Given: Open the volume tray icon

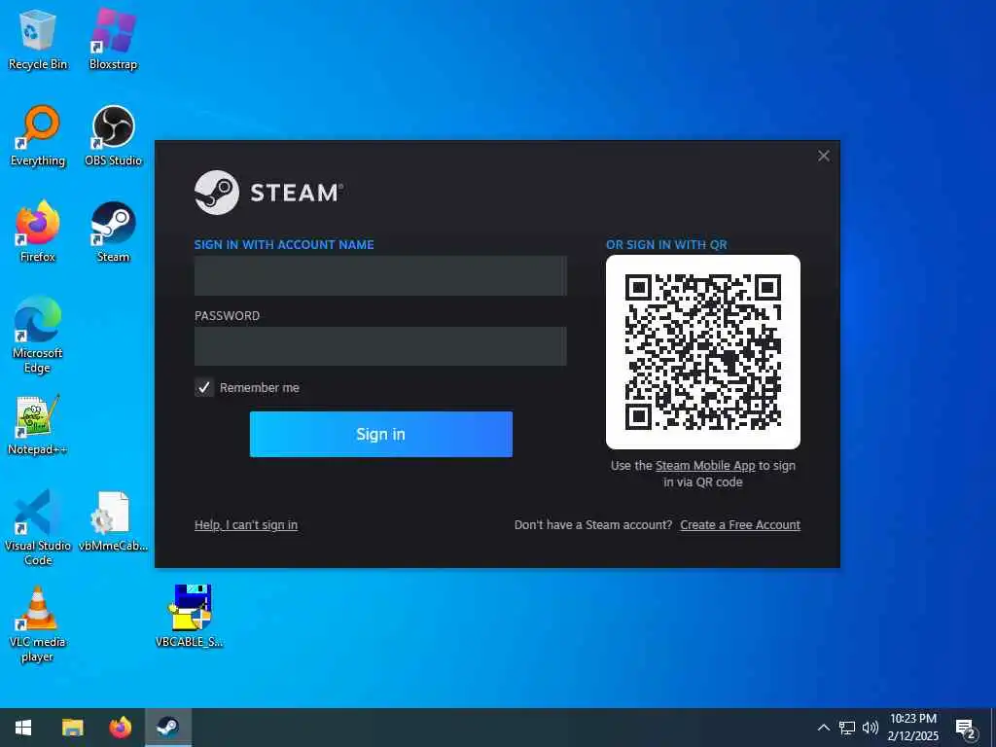Looking at the screenshot, I should pyautogui.click(x=871, y=728).
